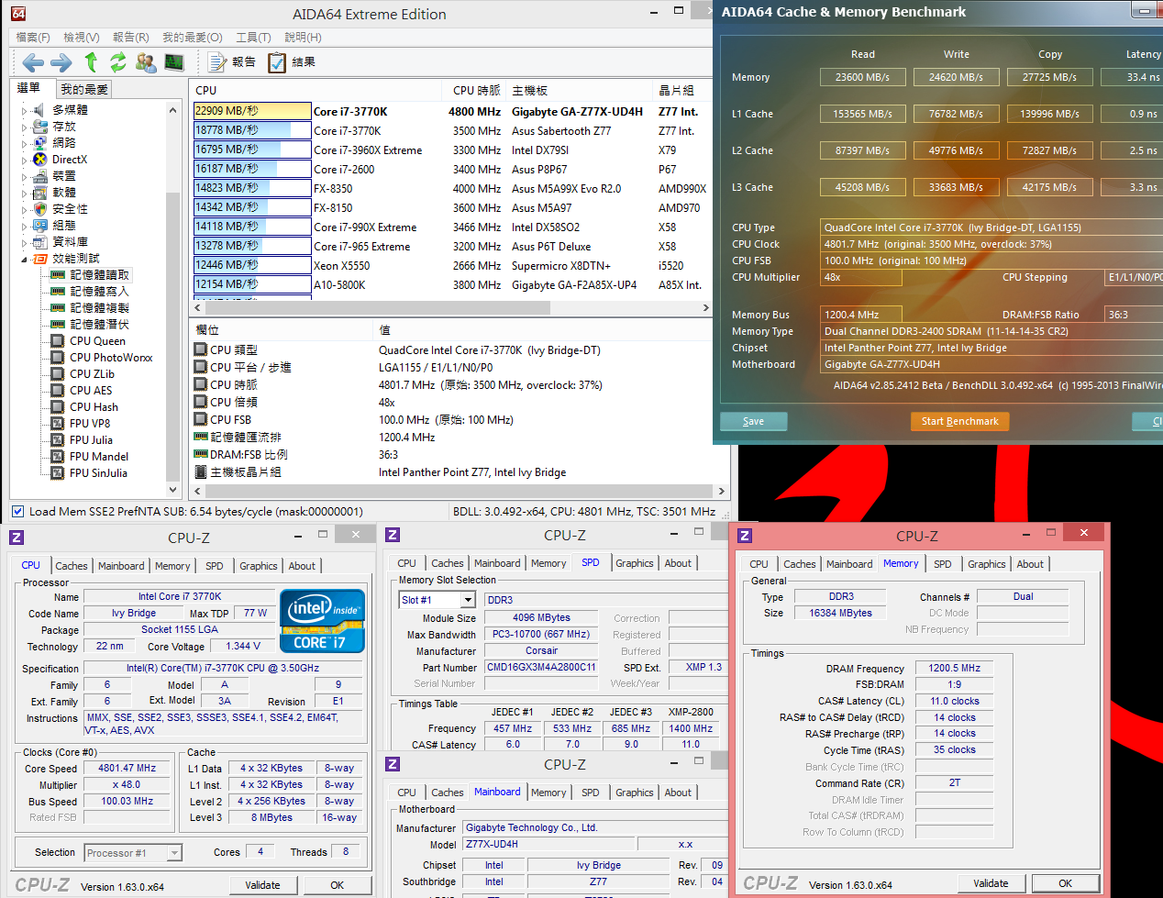Select the CPU Queen benchmark item

point(97,341)
